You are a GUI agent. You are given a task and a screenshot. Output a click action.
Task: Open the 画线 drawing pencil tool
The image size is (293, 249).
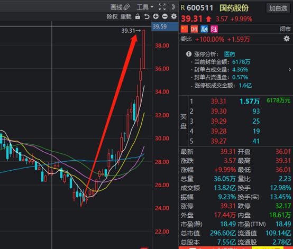click(x=120, y=7)
